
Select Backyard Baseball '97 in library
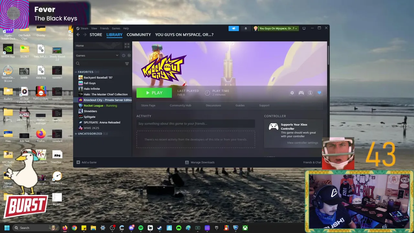point(98,78)
